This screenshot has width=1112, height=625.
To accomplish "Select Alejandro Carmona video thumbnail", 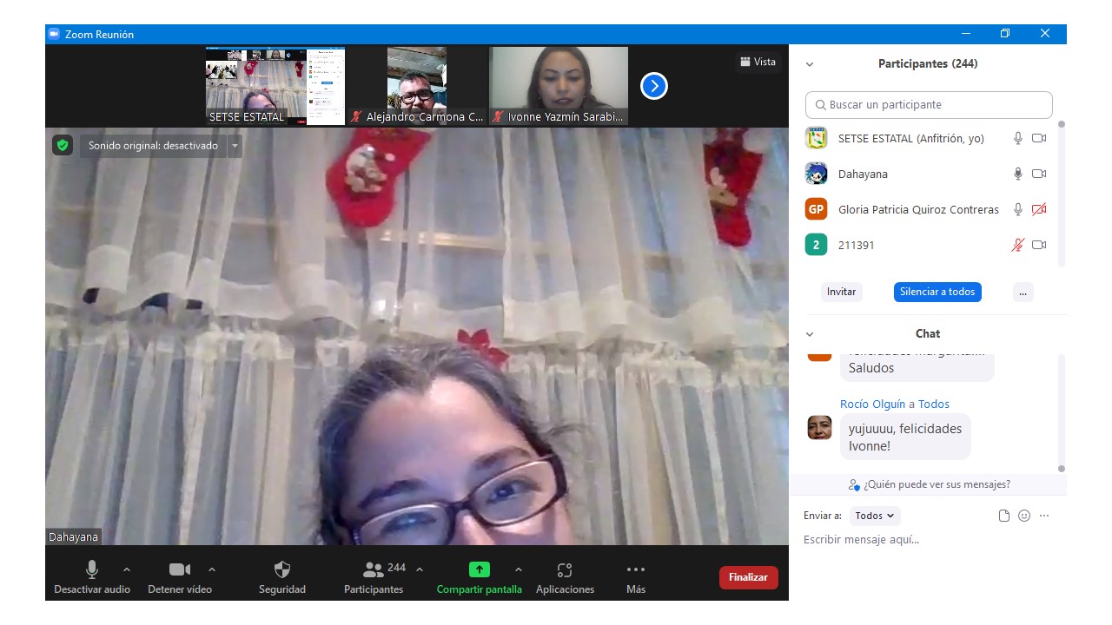I will [x=417, y=86].
